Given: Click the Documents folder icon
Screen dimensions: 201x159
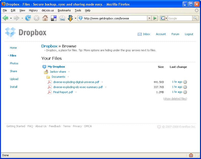Looking at the screenshot, I should (x=48, y=77).
